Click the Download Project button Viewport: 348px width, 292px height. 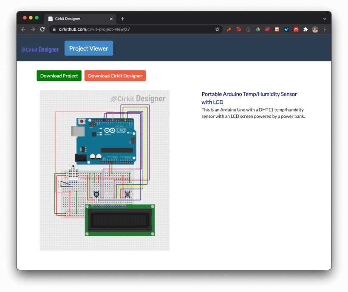point(59,76)
